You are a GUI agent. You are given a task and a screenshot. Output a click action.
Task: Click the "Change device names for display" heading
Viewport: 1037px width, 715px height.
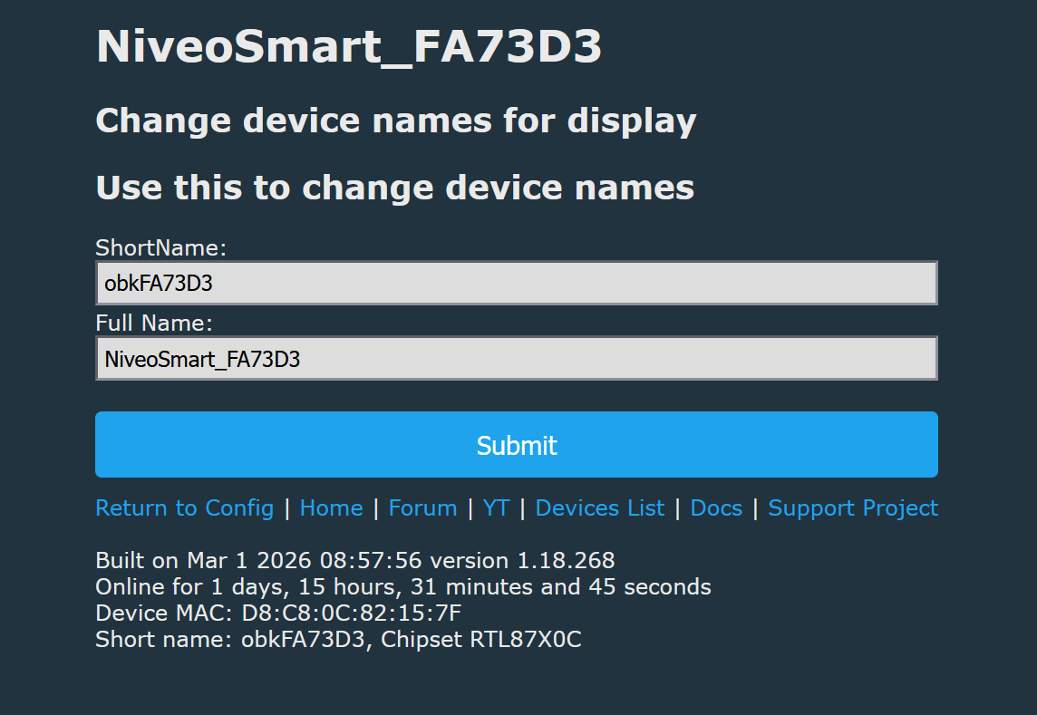(x=396, y=121)
